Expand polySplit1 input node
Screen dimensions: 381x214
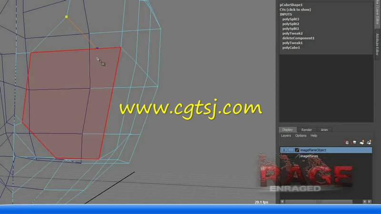[291, 29]
